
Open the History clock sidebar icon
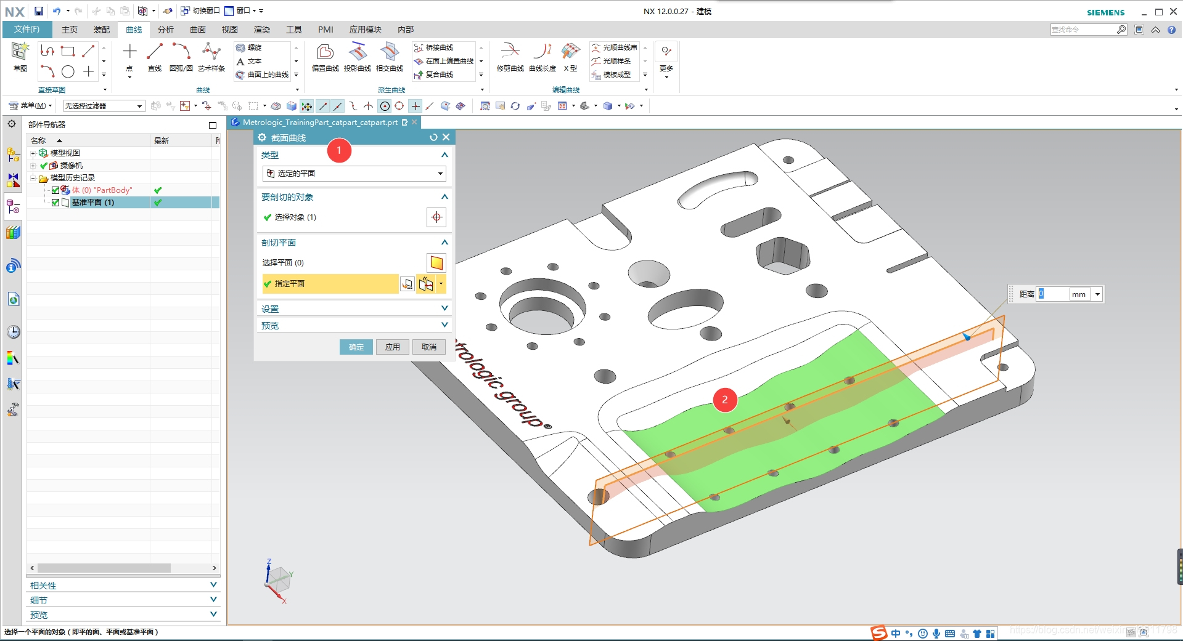point(13,332)
